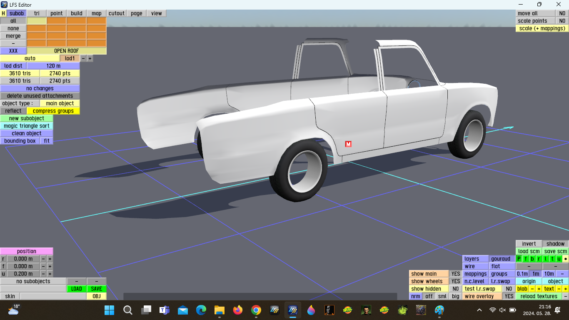This screenshot has height=320, width=569.
Task: Click compress groups
Action: tap(53, 111)
